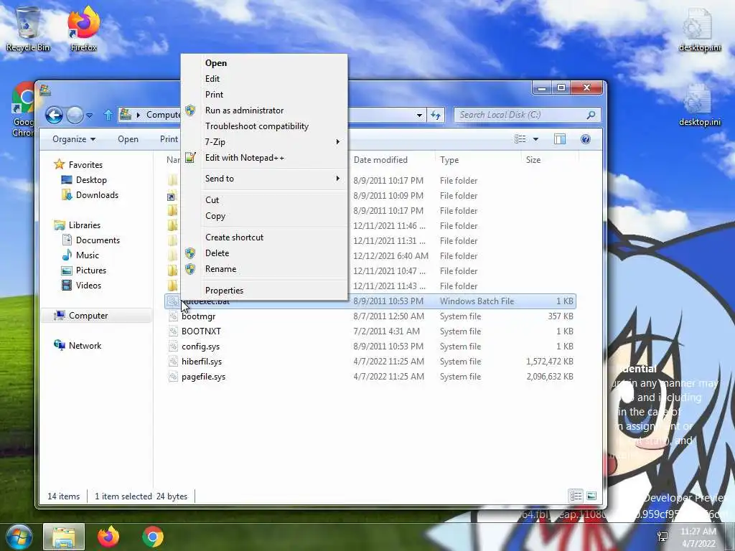Open address bar previous locations dropdown

point(419,115)
